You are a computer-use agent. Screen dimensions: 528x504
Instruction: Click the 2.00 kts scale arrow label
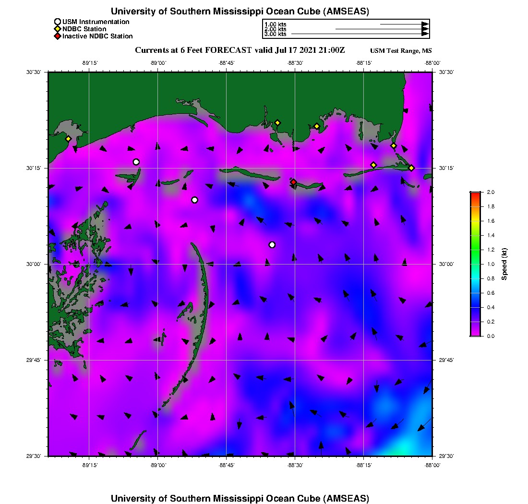click(x=276, y=29)
